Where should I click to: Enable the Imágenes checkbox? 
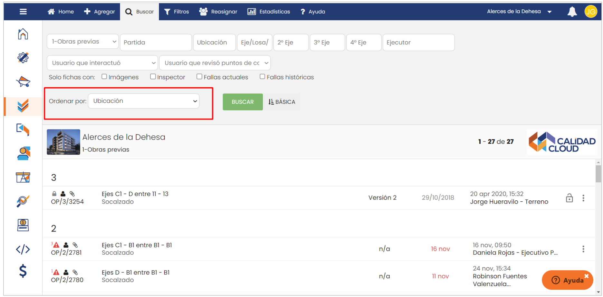click(104, 77)
